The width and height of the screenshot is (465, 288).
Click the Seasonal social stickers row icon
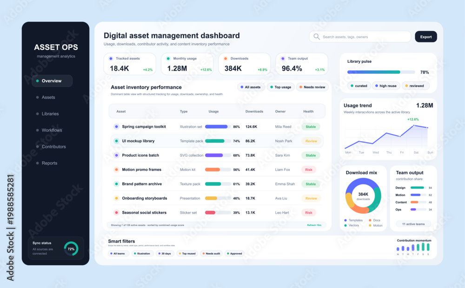pyautogui.click(x=116, y=212)
